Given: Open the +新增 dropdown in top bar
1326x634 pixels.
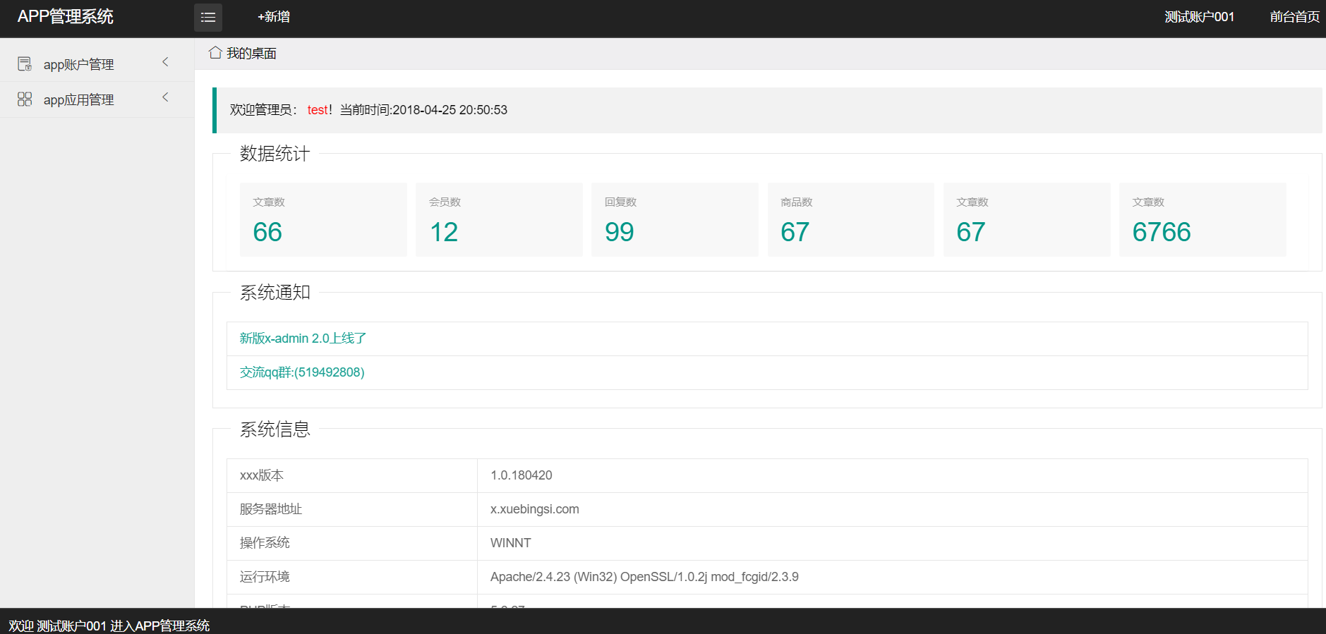Looking at the screenshot, I should (x=274, y=17).
